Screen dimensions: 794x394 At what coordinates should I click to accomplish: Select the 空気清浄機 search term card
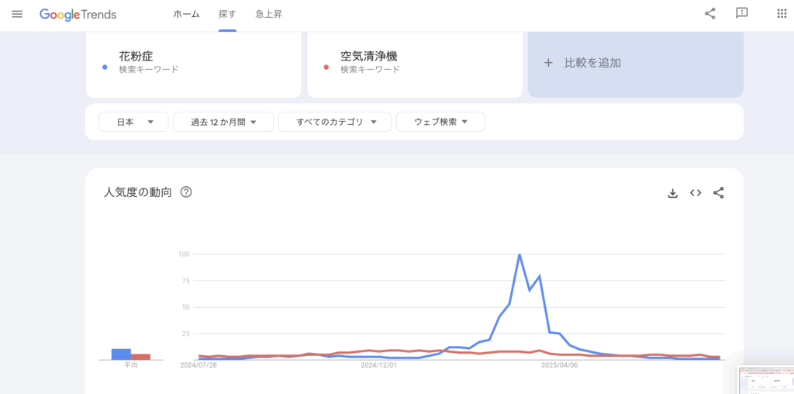(415, 65)
